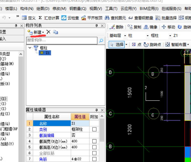
Task: Click the 旋转 rotate tool
Action: click(x=184, y=27)
